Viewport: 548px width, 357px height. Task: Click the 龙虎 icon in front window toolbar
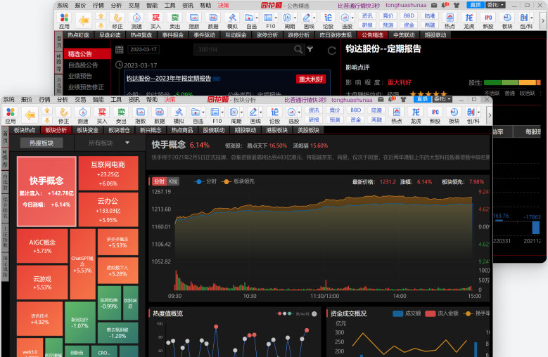click(x=416, y=114)
